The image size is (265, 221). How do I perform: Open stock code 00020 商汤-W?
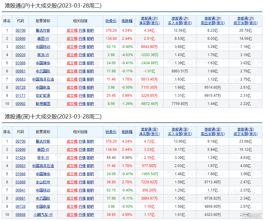pos(20,55)
